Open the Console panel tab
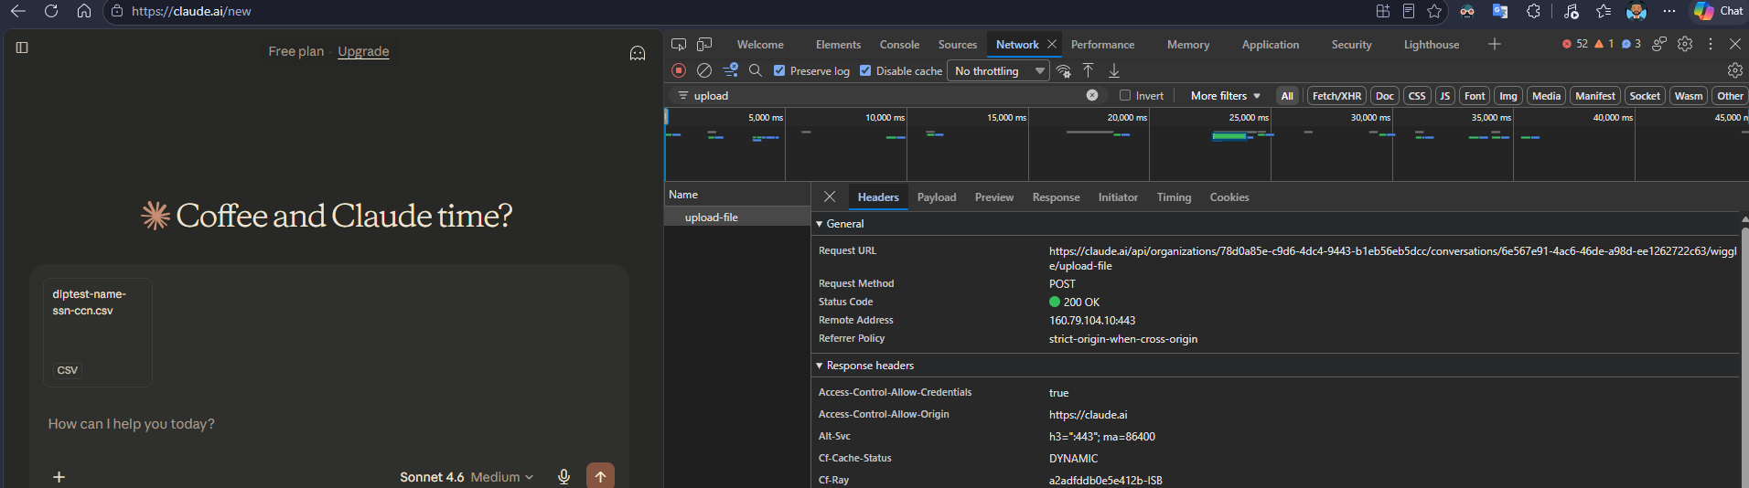The height and width of the screenshot is (488, 1749). pyautogui.click(x=899, y=44)
